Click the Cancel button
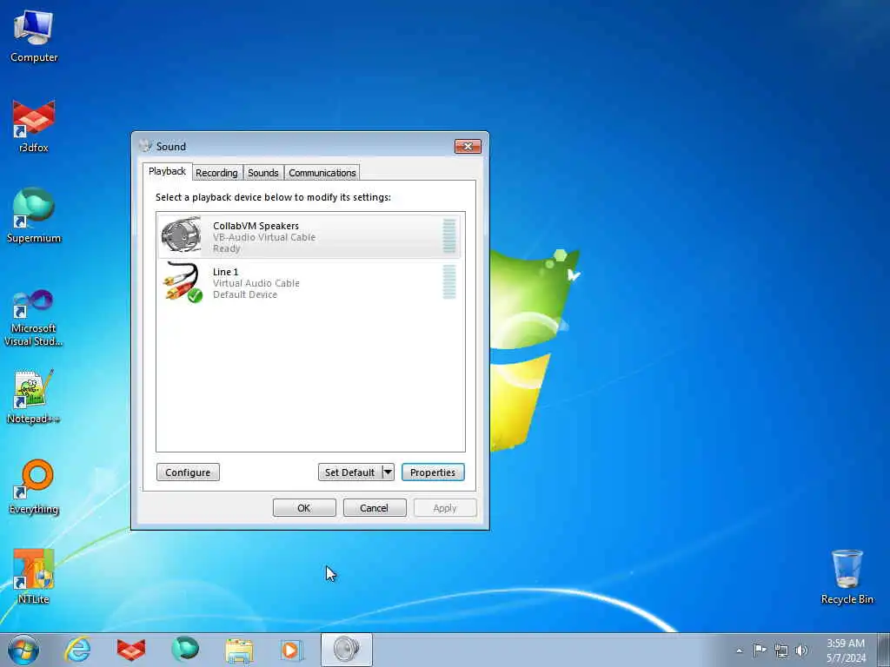The height and width of the screenshot is (667, 890). pyautogui.click(x=375, y=508)
